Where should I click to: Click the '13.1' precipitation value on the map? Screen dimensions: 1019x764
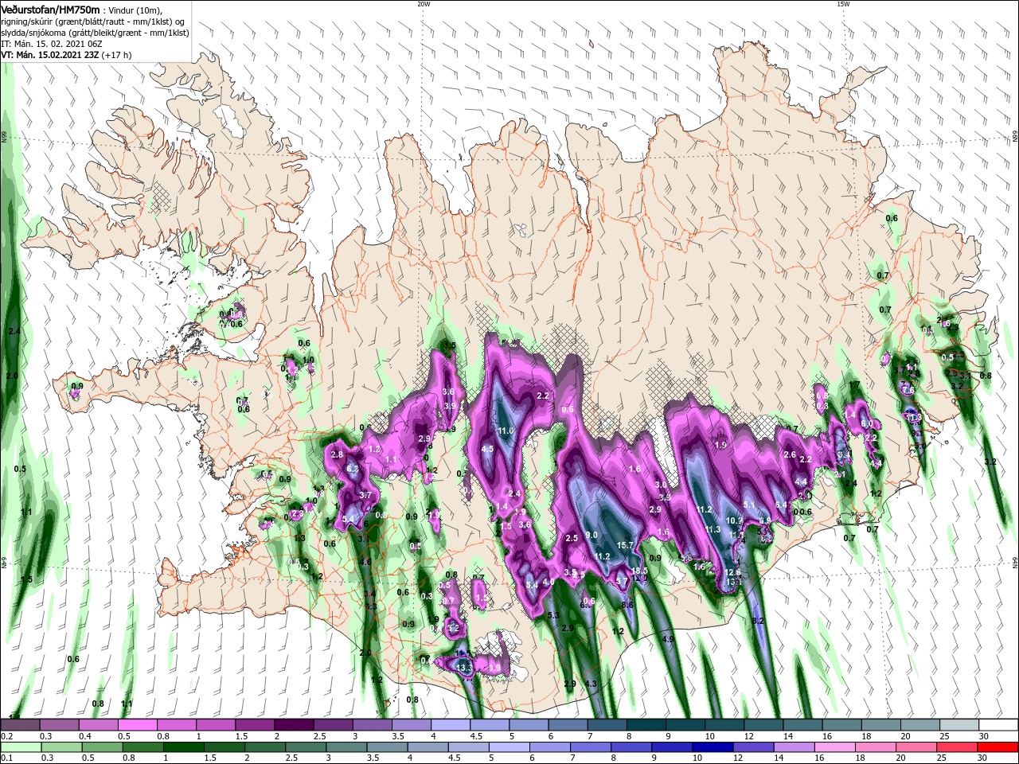(735, 583)
